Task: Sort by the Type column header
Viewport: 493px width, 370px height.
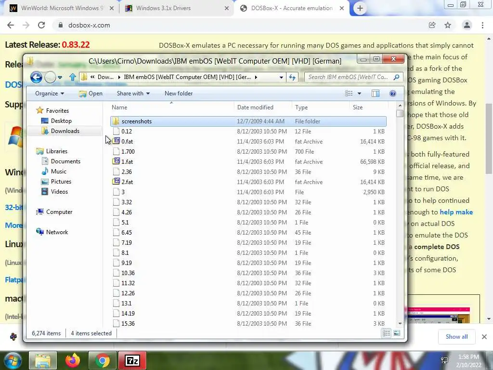Action: [x=321, y=107]
